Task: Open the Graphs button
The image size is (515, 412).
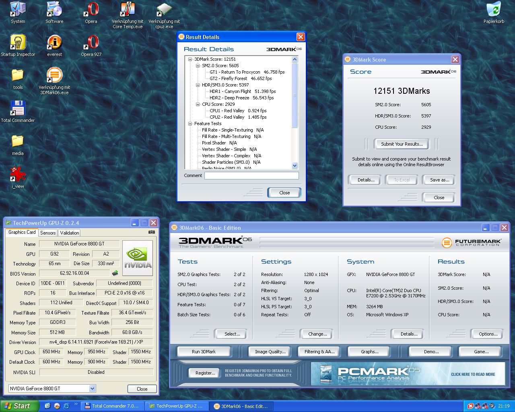Action: tap(369, 352)
